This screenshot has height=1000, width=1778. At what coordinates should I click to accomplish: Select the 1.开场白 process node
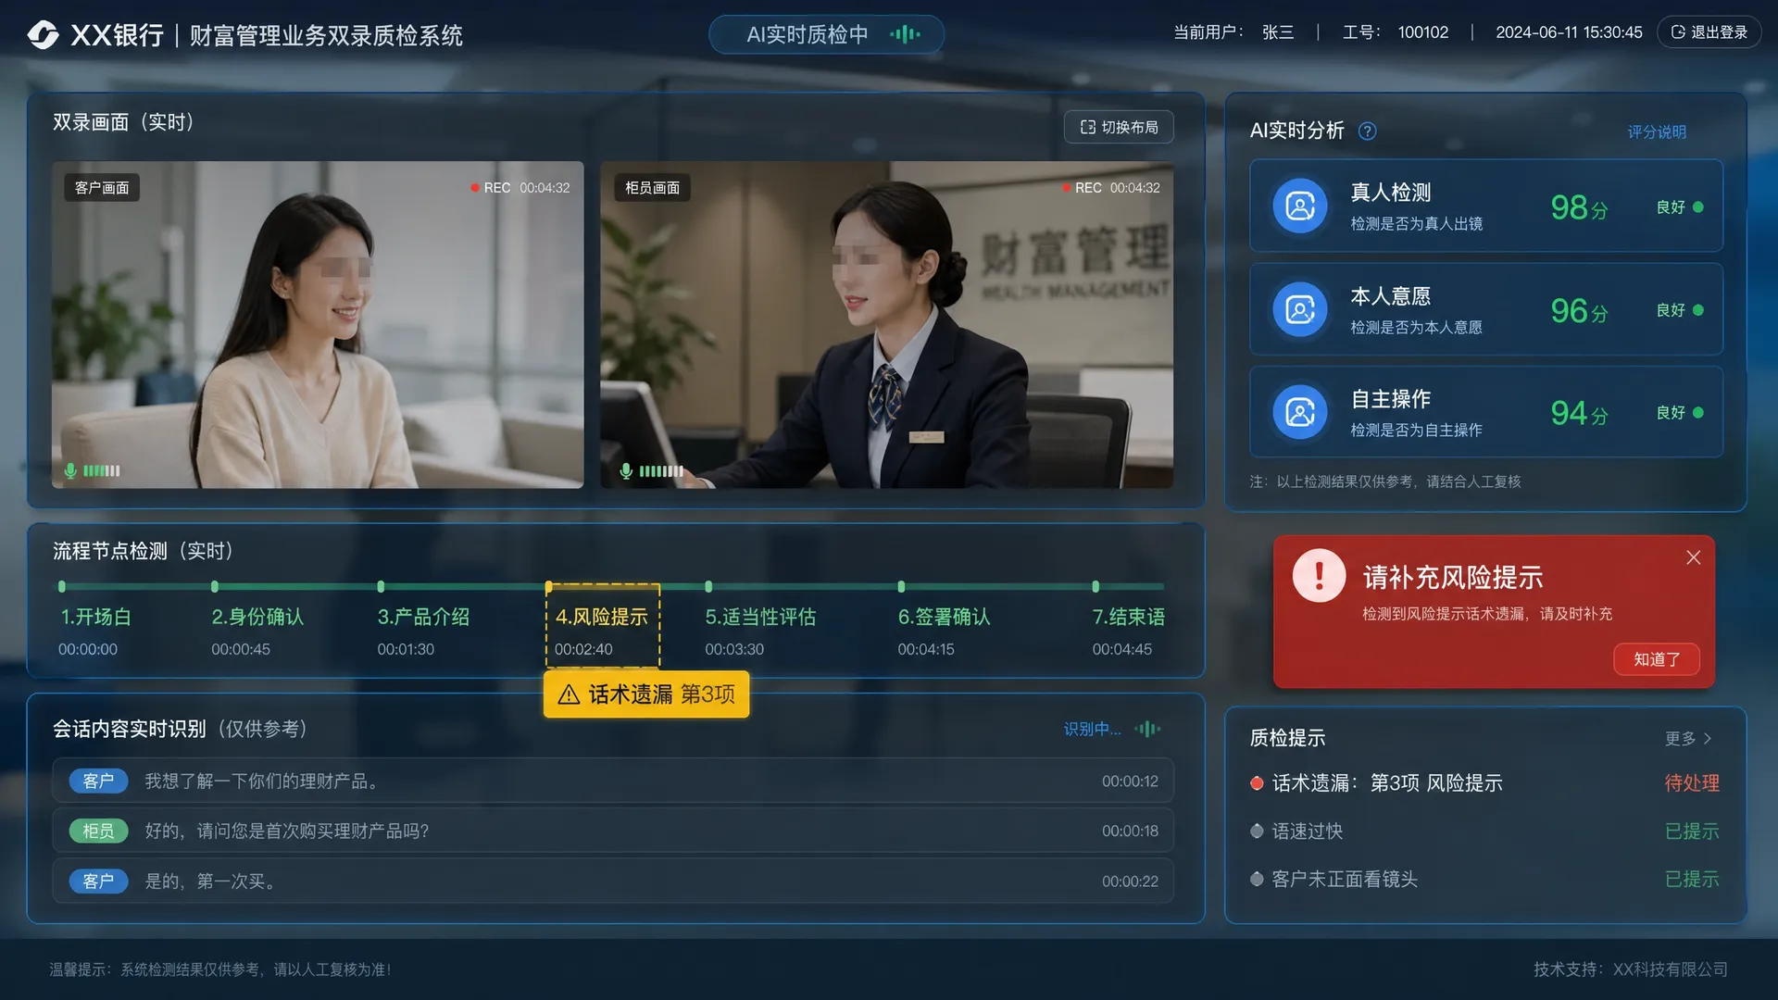pyautogui.click(x=95, y=618)
